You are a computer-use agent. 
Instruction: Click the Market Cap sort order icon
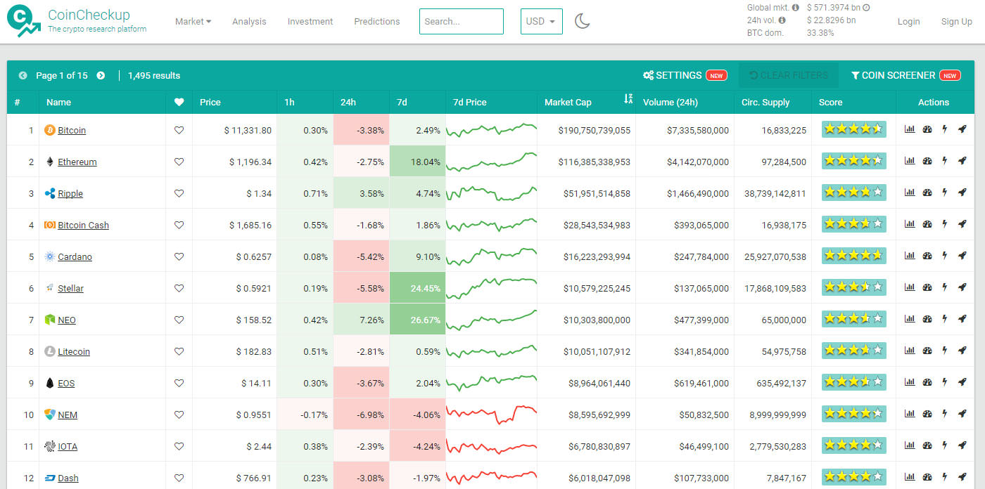pos(628,100)
